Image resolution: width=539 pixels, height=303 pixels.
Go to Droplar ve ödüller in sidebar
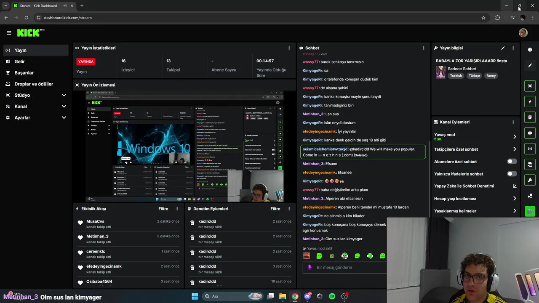point(35,84)
